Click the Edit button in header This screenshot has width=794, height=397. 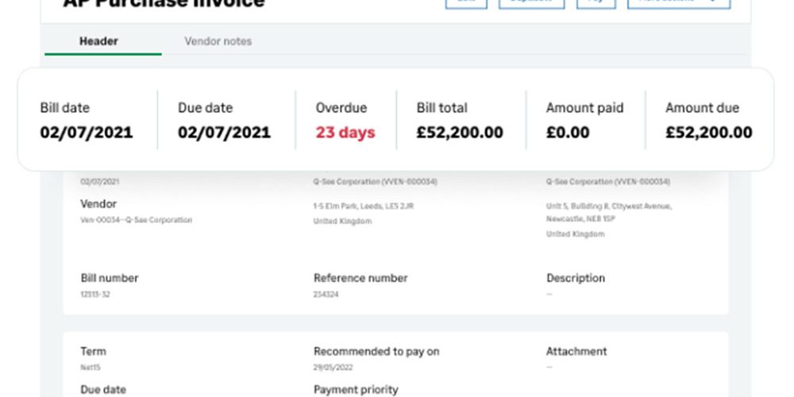point(466,3)
